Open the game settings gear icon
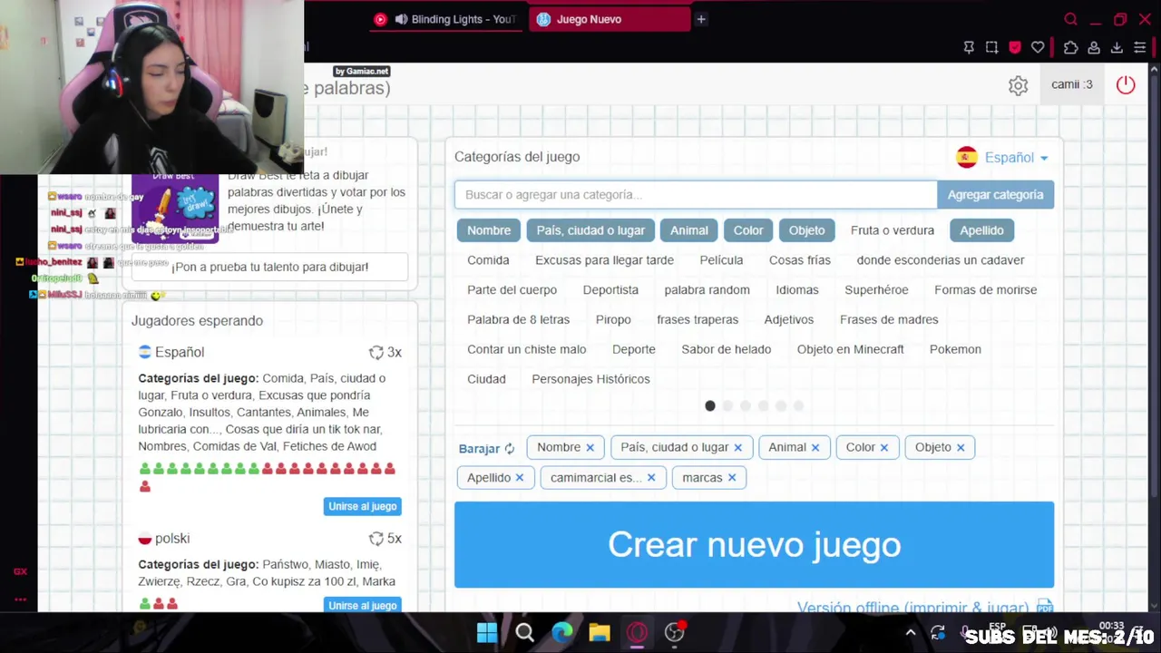Viewport: 1161px width, 653px height. (1018, 85)
